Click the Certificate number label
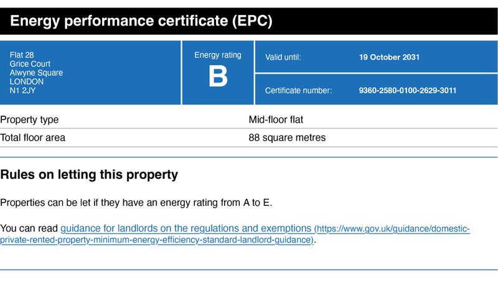 [x=298, y=90]
